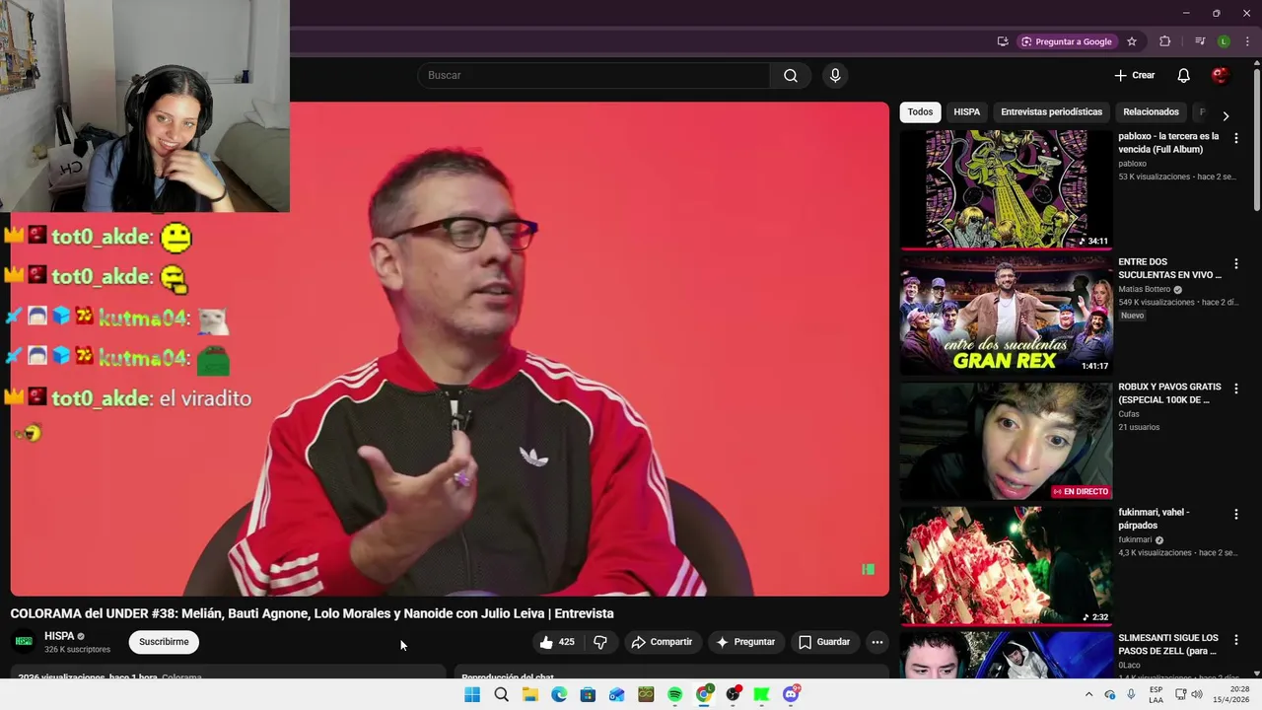Open Windows Start menu
The width and height of the screenshot is (1262, 710).
pyautogui.click(x=472, y=694)
